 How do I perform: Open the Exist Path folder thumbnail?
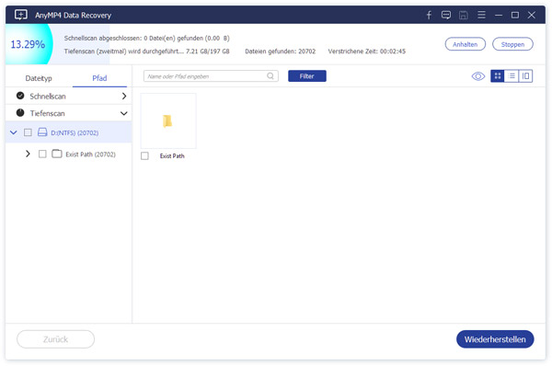(x=168, y=121)
